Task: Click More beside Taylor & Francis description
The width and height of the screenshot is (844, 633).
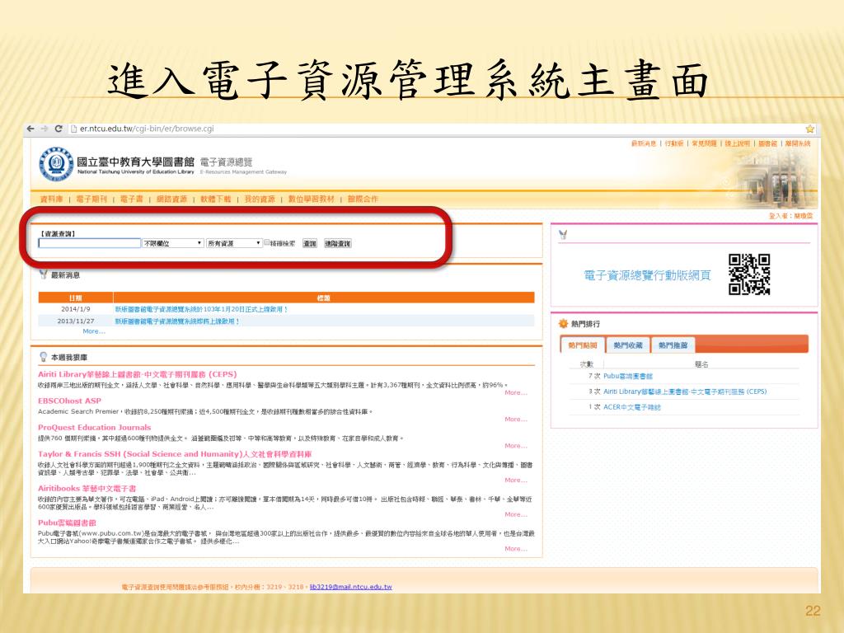Action: pos(516,481)
